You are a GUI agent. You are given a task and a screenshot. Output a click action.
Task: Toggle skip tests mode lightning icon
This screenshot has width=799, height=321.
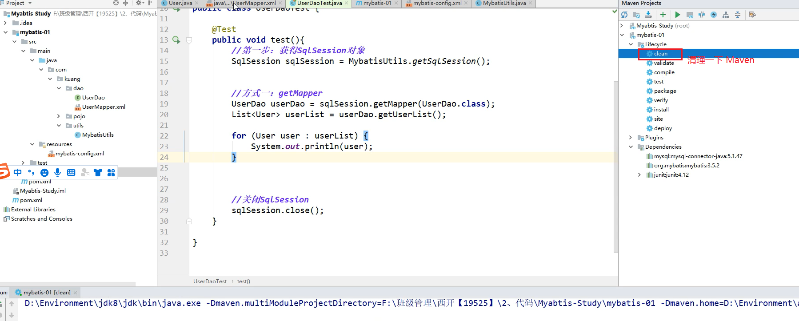[714, 15]
